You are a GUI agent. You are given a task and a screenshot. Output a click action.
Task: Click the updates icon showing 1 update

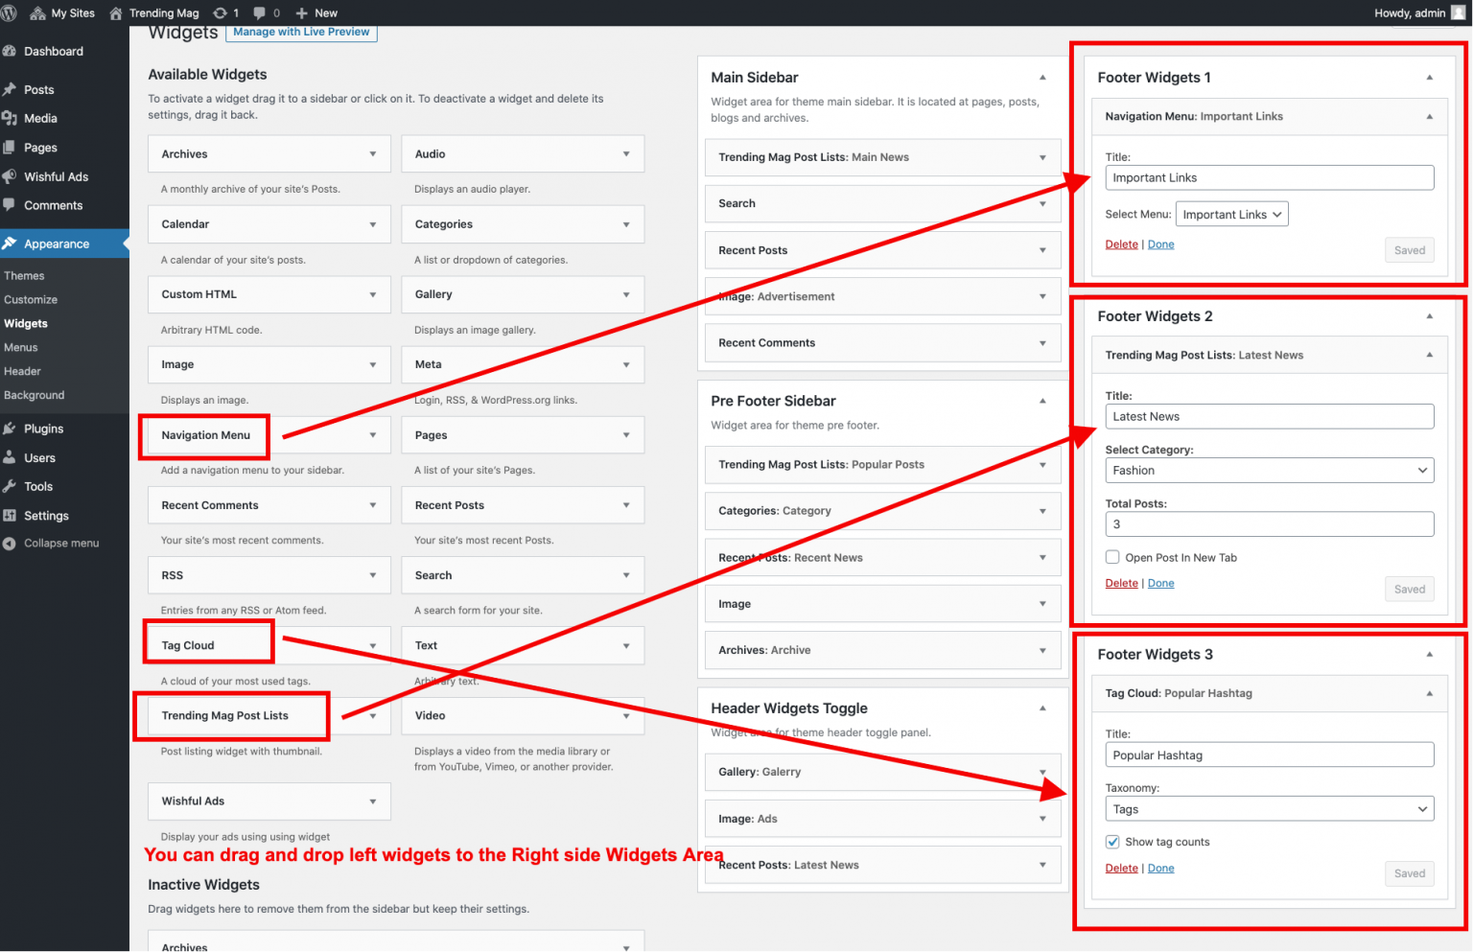pos(222,12)
